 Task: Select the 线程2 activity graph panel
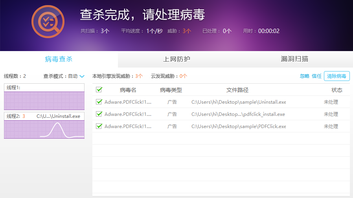(x=44, y=129)
